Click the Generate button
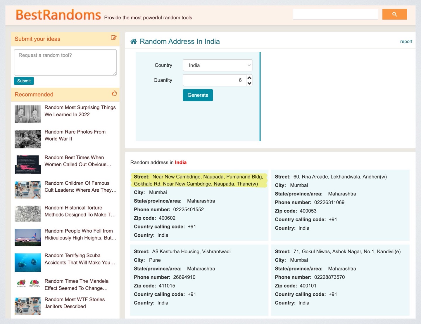421x324 pixels. [198, 95]
